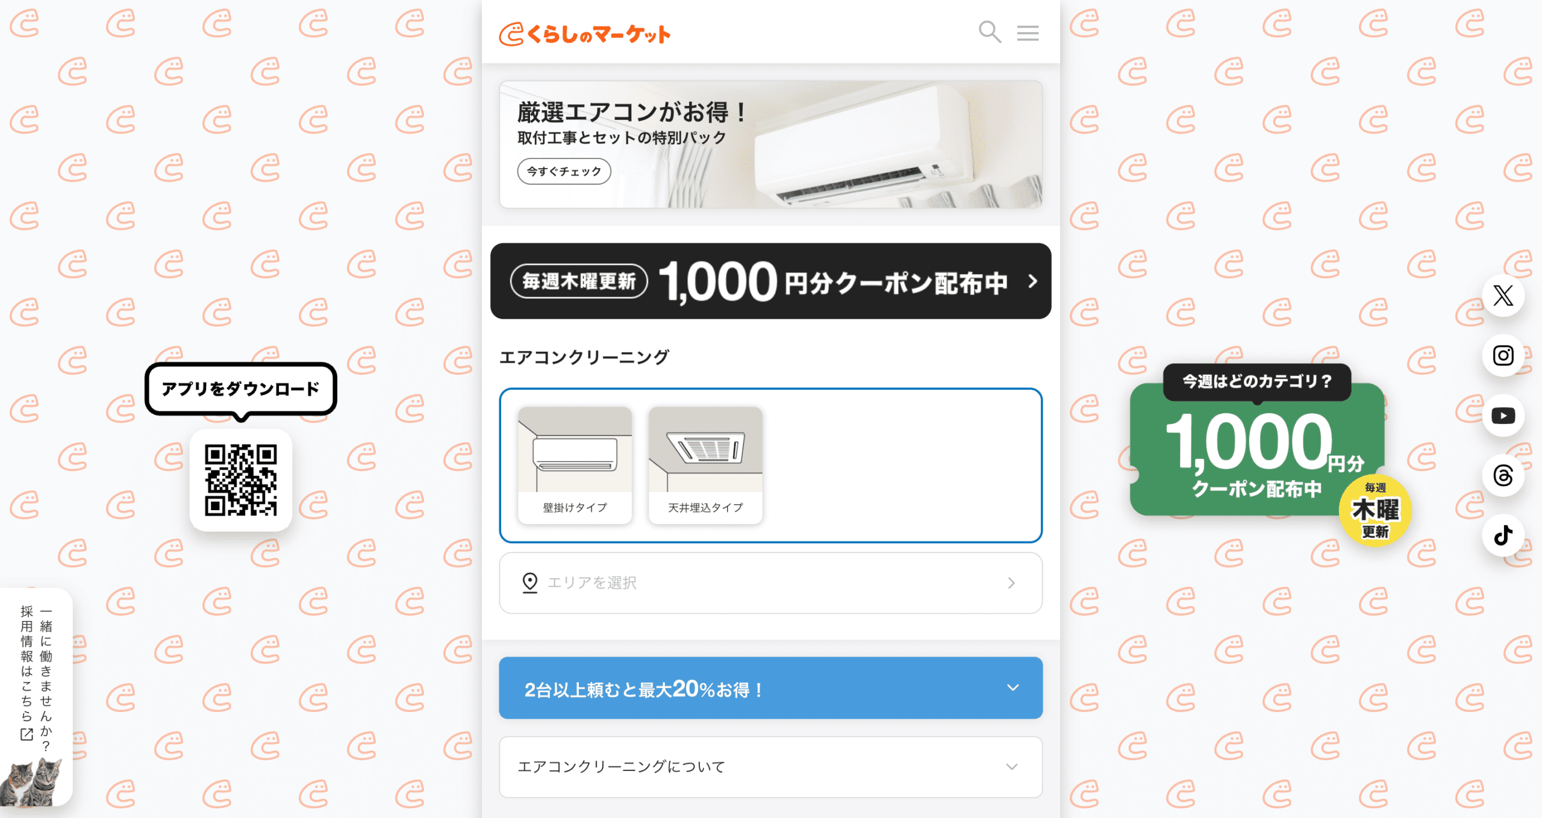Click the 厳選エアコンがお得 promotional banner
Image resolution: width=1542 pixels, height=818 pixels.
770,143
